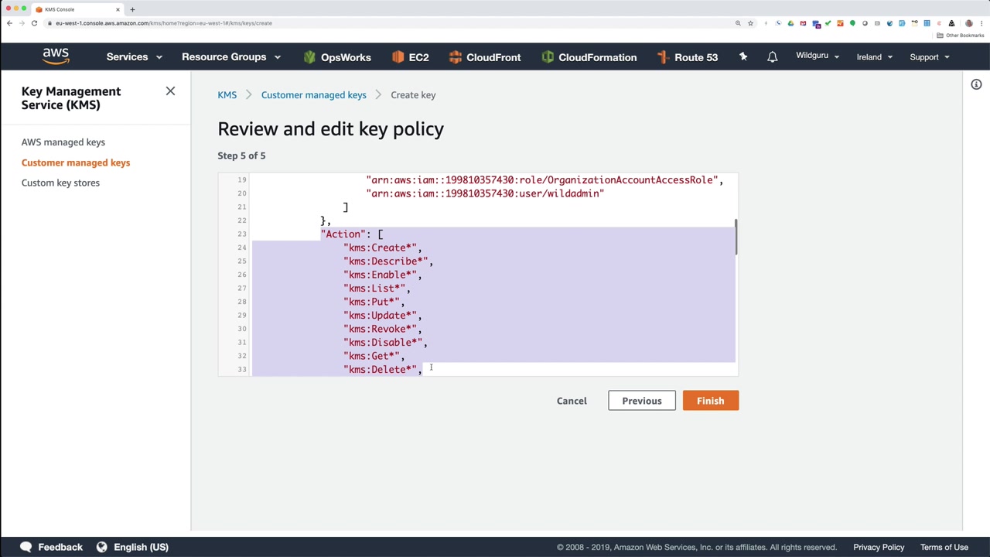
Task: Click the Feedback button in footer
Action: pos(51,547)
